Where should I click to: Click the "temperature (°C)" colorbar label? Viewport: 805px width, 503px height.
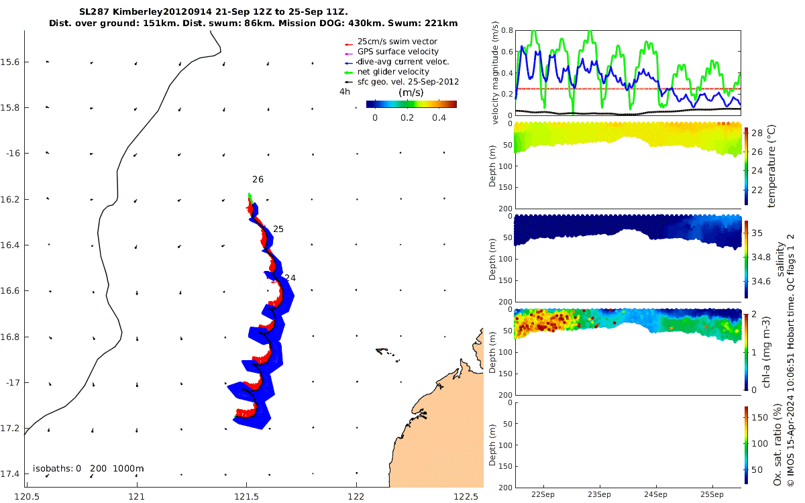(772, 165)
